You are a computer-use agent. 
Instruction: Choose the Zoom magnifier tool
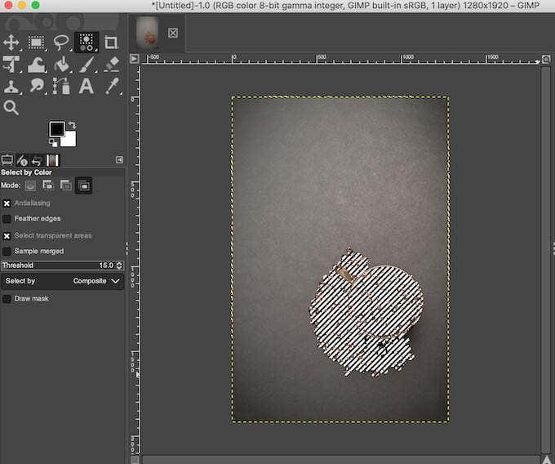coord(11,107)
